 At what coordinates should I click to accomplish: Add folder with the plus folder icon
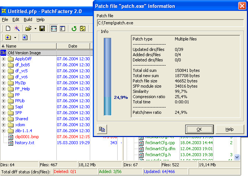click(x=8, y=37)
